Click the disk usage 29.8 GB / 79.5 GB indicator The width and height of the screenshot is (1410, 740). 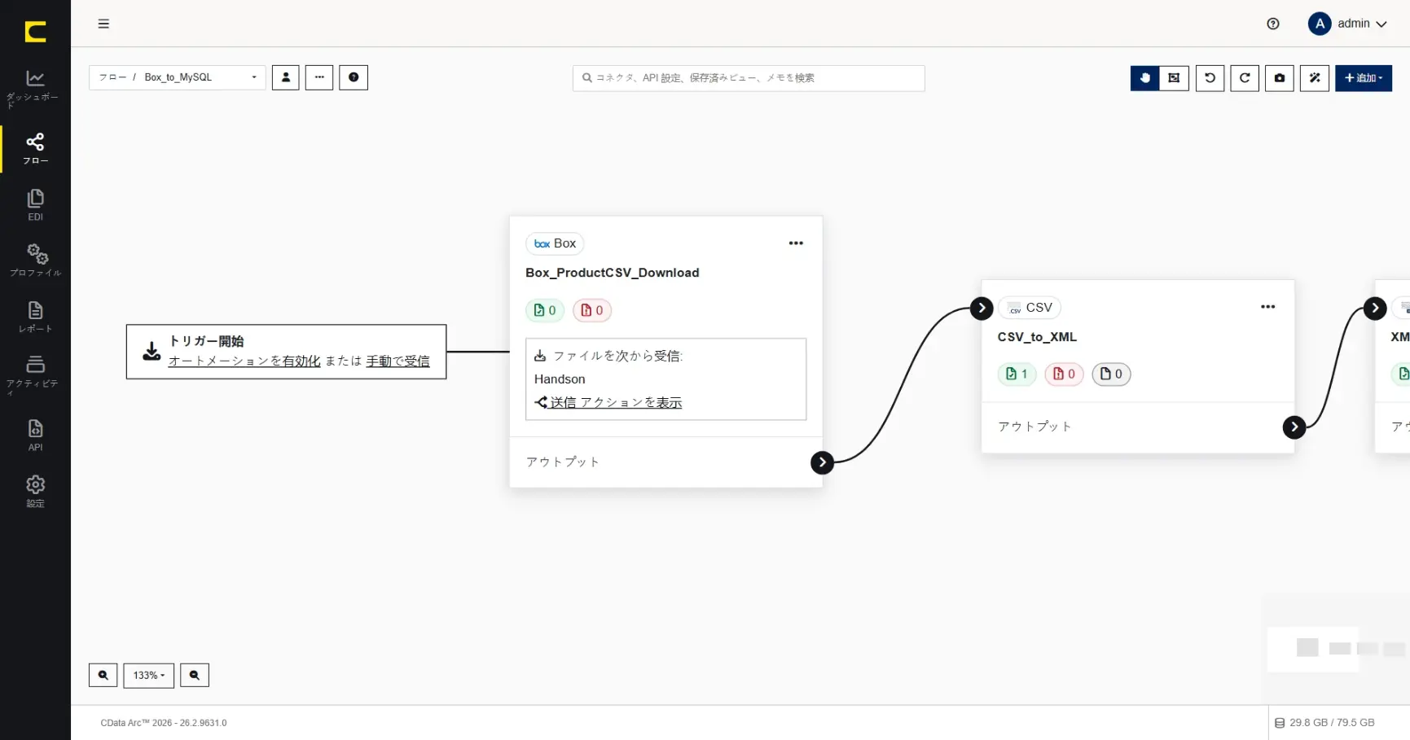1324,722
